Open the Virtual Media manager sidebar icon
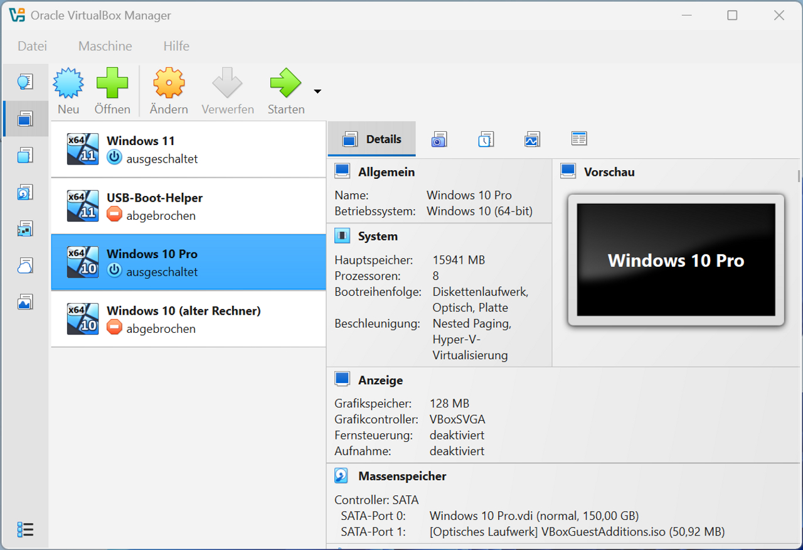 tap(25, 192)
